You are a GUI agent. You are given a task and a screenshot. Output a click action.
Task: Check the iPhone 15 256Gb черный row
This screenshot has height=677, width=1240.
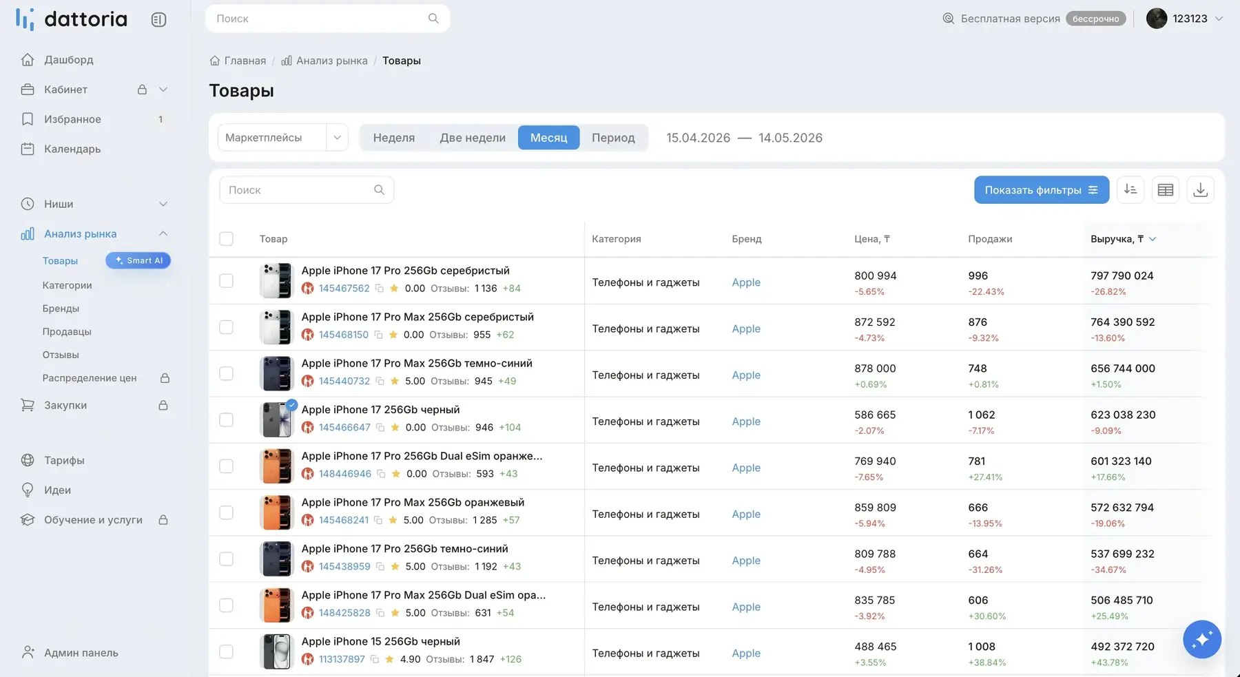click(226, 652)
